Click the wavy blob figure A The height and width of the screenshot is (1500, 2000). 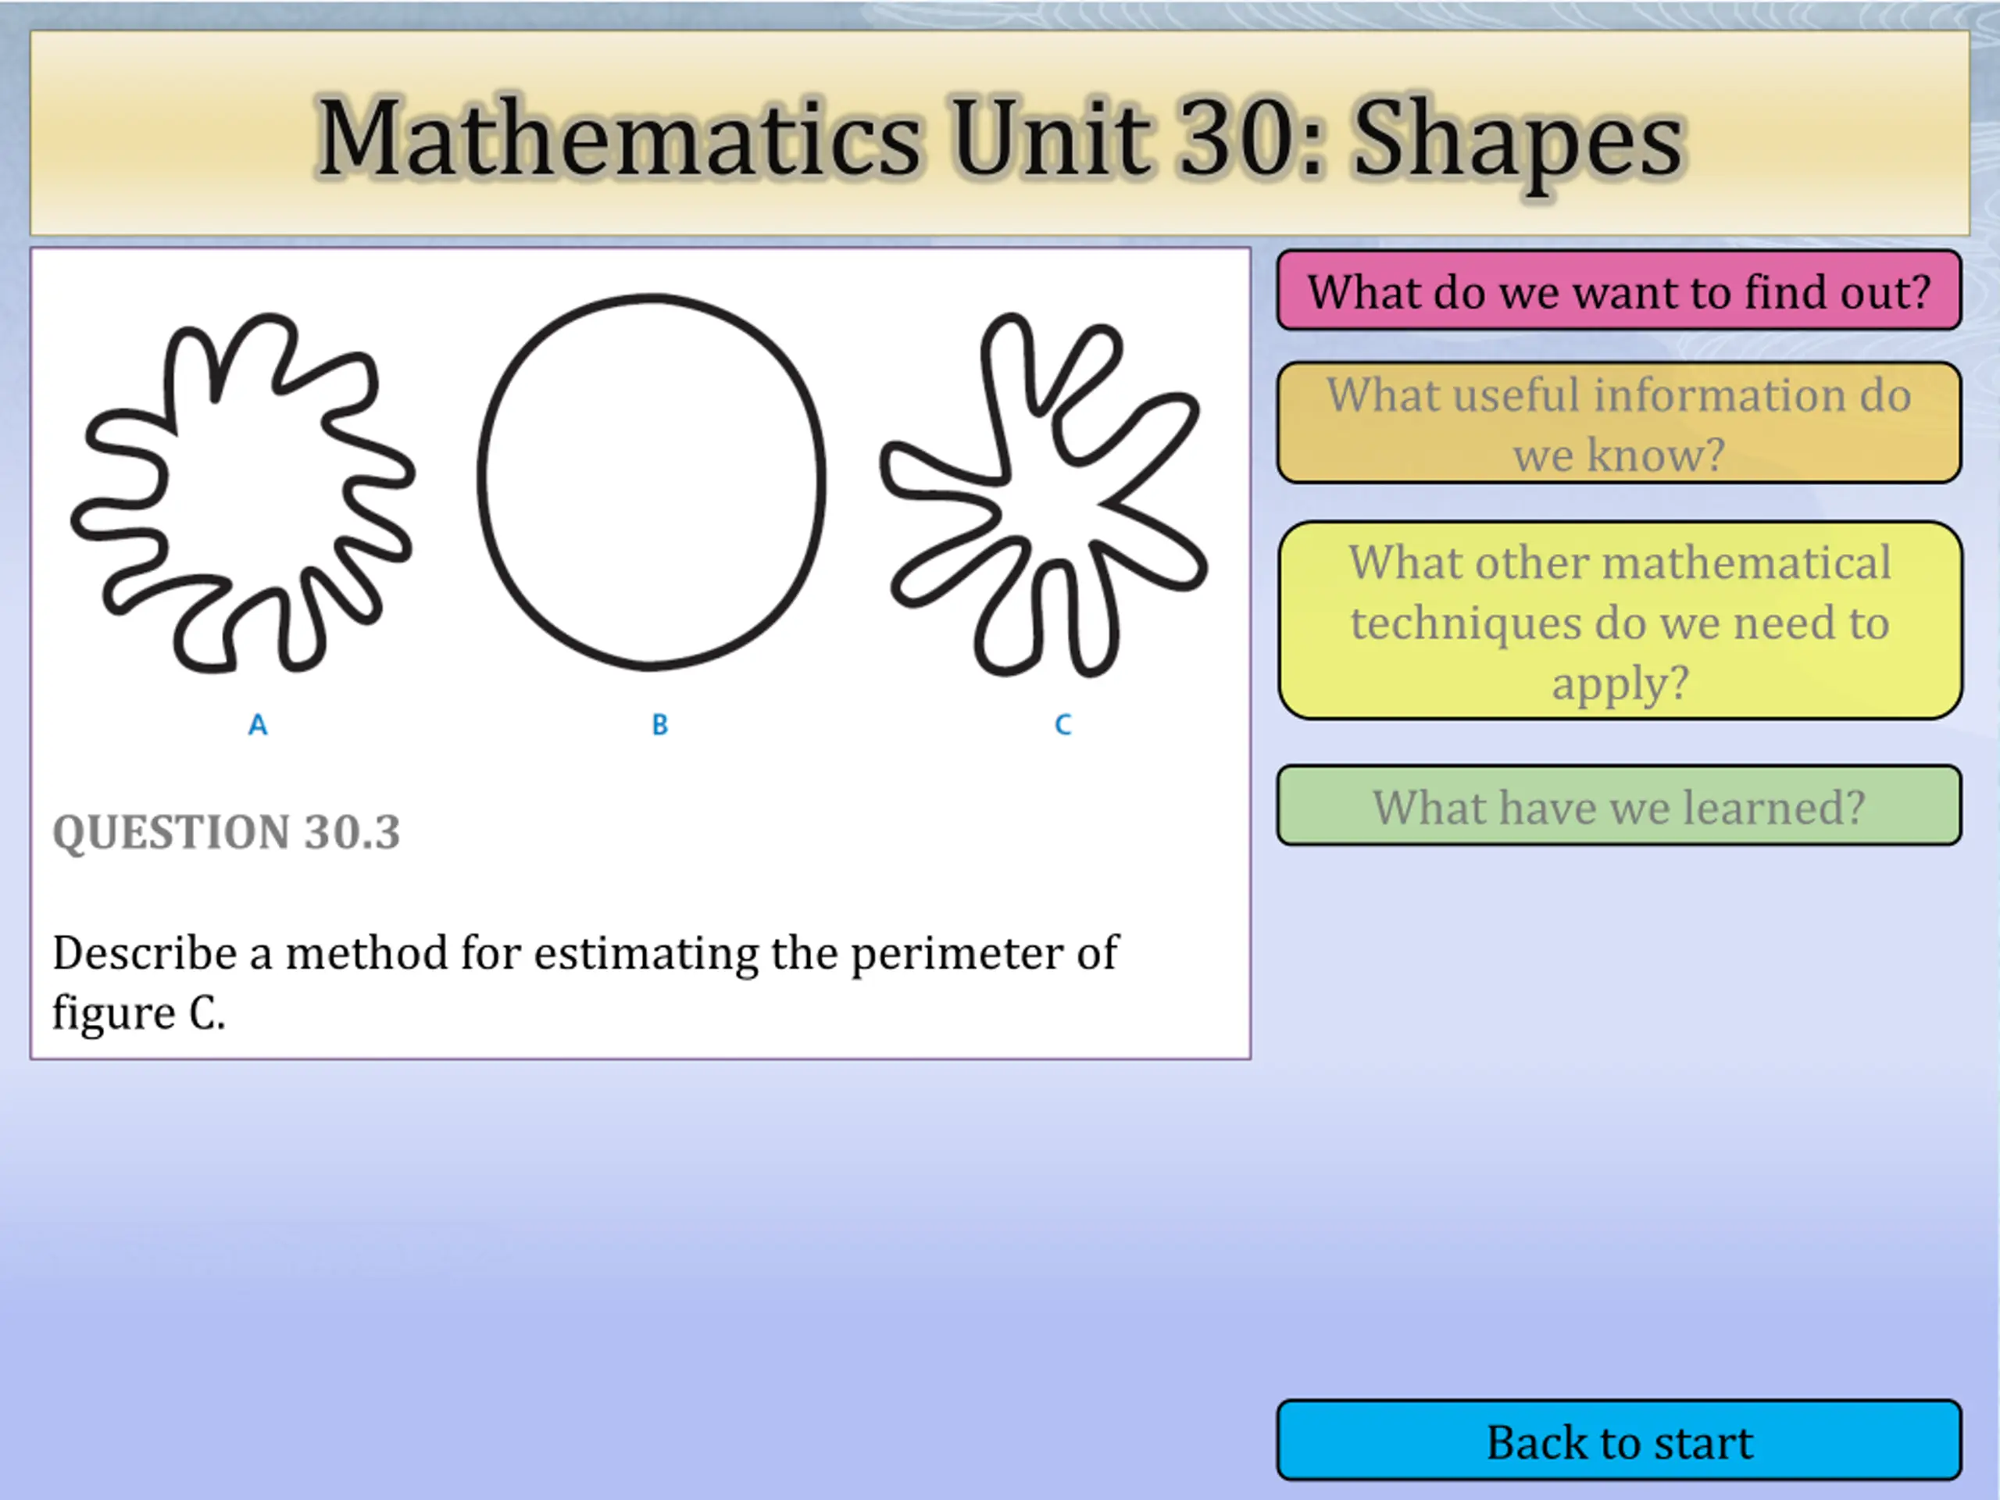pyautogui.click(x=243, y=493)
